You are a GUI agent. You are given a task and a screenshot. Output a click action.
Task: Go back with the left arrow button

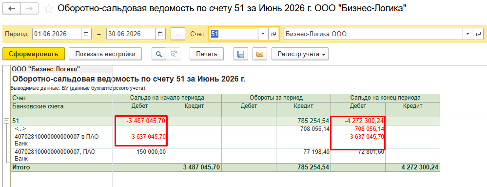[x=12, y=8]
